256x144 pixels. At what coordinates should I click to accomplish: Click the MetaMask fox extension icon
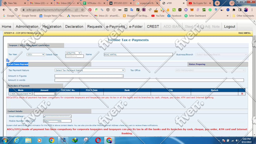click(x=192, y=10)
